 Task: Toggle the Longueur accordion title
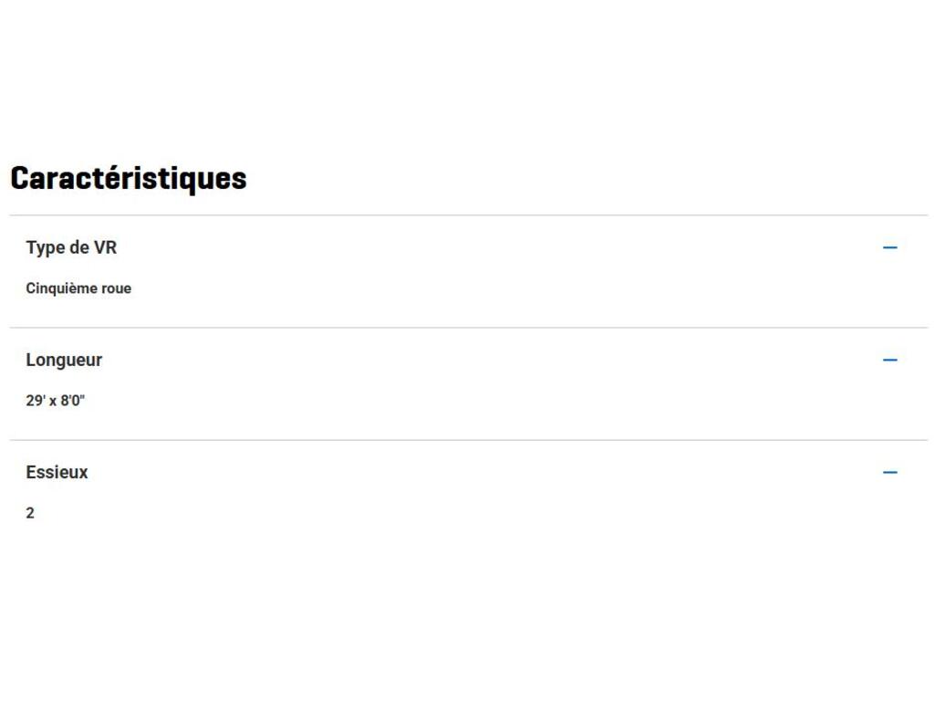(x=64, y=360)
